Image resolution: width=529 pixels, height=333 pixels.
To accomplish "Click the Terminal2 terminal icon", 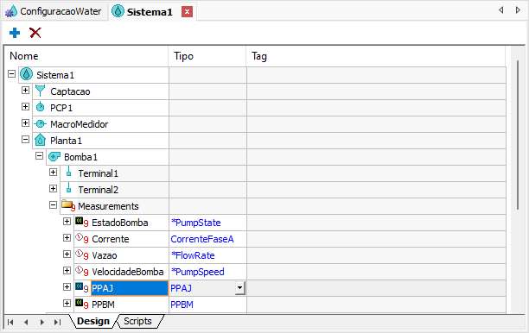I will [69, 188].
